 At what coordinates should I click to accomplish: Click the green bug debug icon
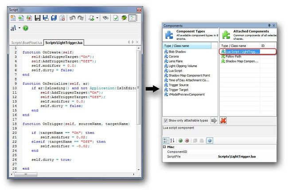(124, 18)
